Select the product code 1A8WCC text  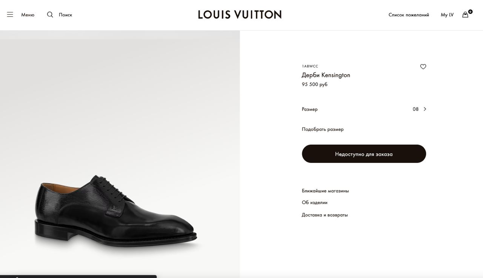[310, 66]
